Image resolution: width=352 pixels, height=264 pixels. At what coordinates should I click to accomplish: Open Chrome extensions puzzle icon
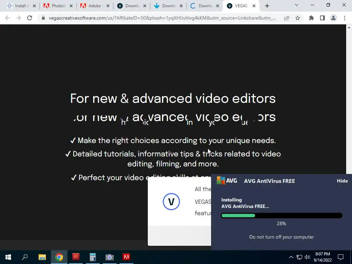pos(311,18)
